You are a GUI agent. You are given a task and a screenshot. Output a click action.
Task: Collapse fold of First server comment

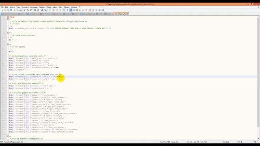click(x=8, y=44)
